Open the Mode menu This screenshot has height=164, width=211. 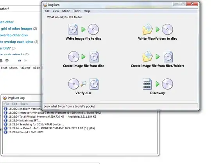click(66, 11)
